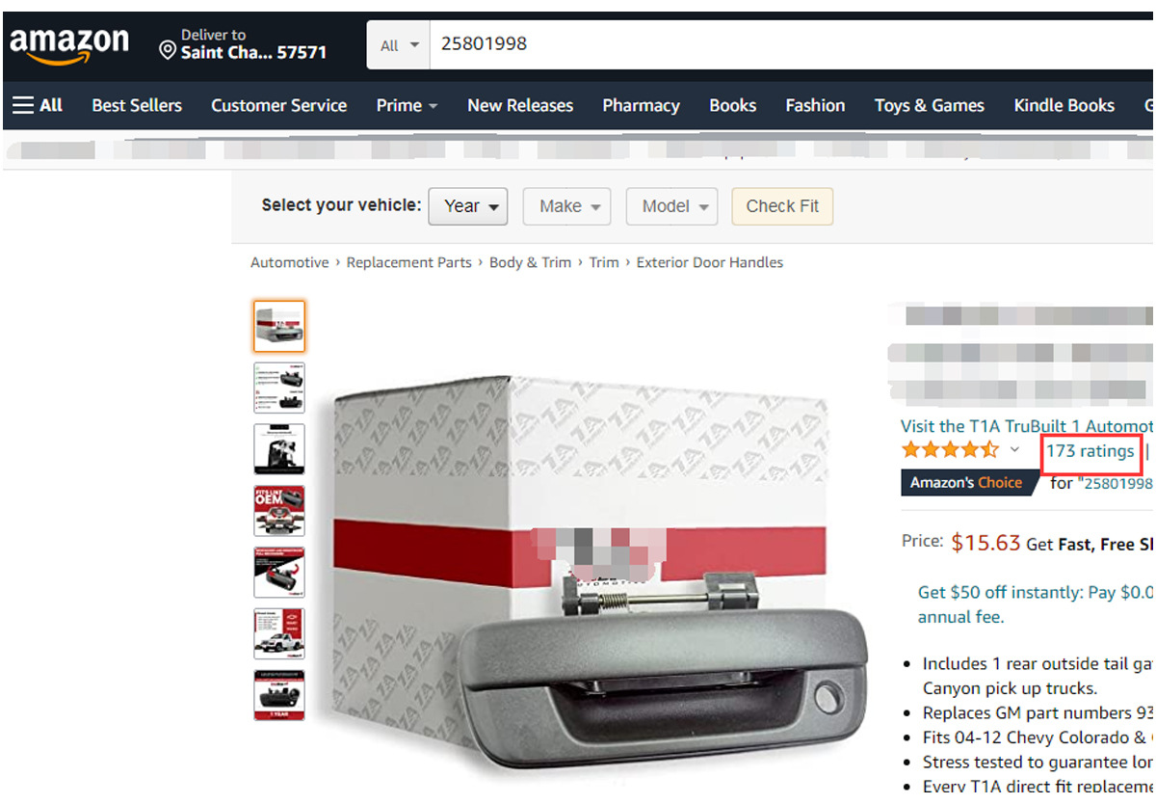Click the star rating icons
Viewport: 1156px width, 804px height.
pos(950,450)
